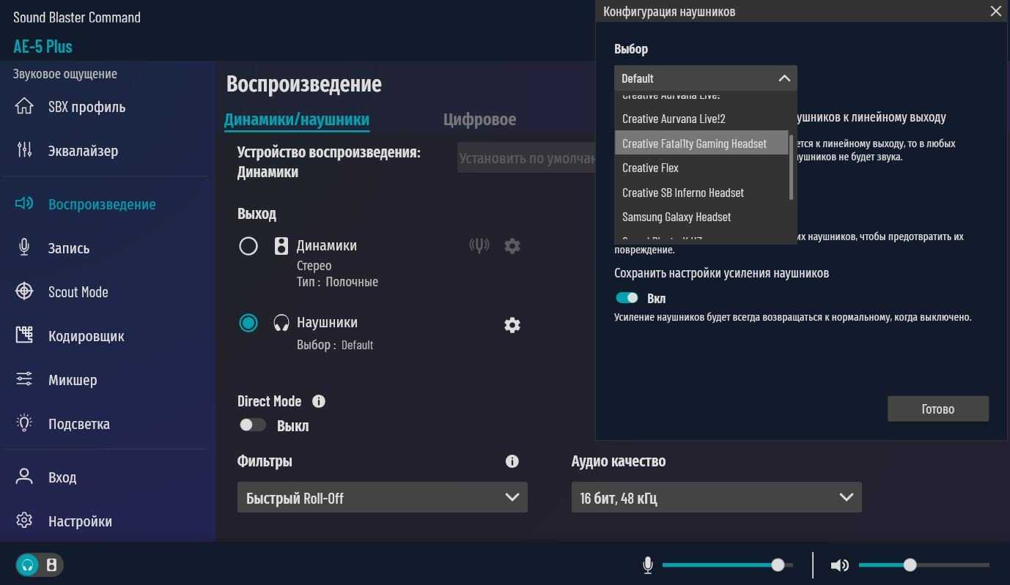Click the output volume slider handle
Viewport: 1010px width, 585px height.
pyautogui.click(x=910, y=565)
